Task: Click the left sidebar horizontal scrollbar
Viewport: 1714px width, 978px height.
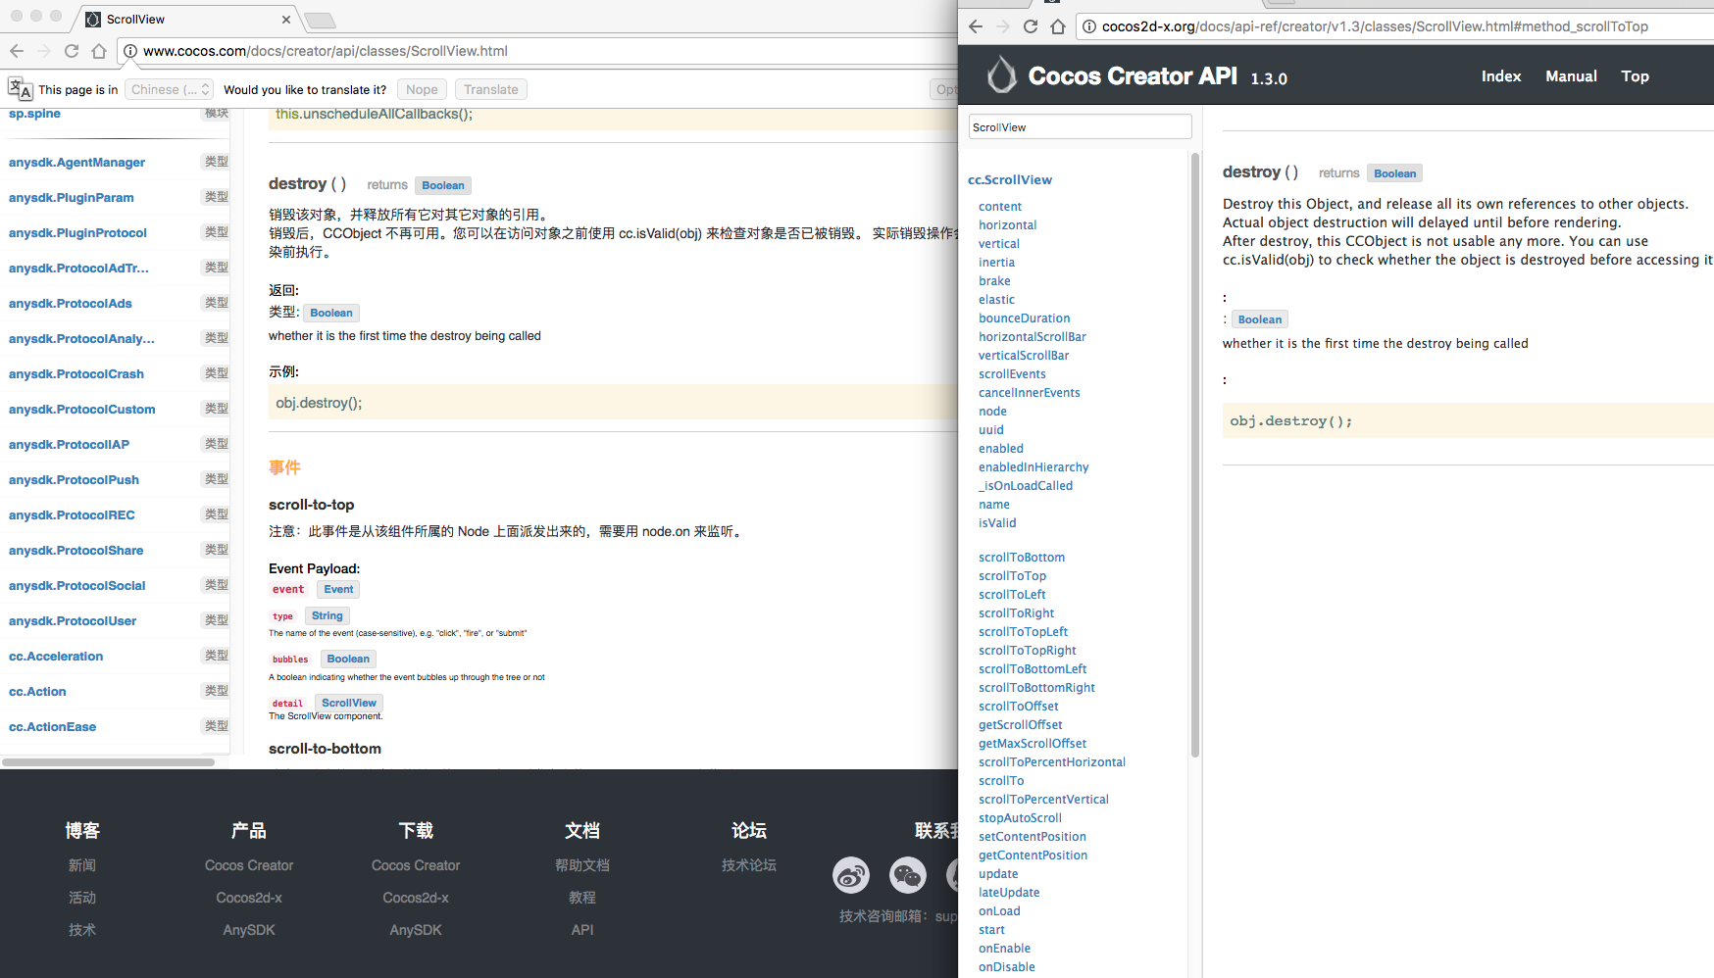Action: tap(108, 761)
